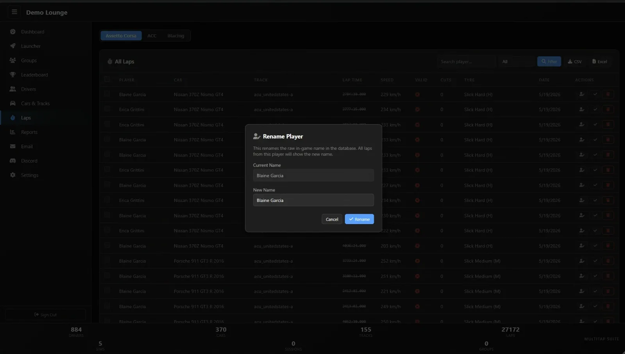Viewport: 625px width, 354px height.
Task: Click the Demo Lounge title
Action: pos(47,12)
